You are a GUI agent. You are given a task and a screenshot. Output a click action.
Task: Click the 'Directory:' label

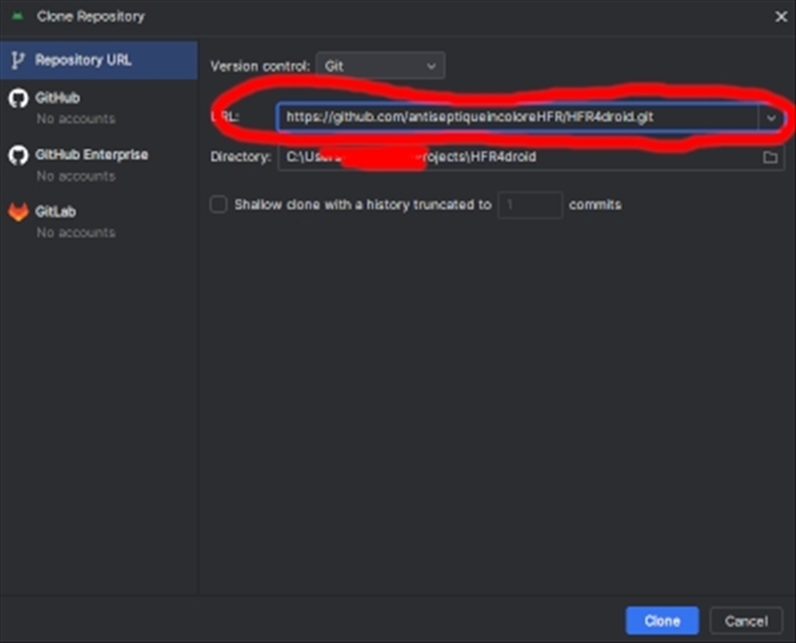[241, 157]
